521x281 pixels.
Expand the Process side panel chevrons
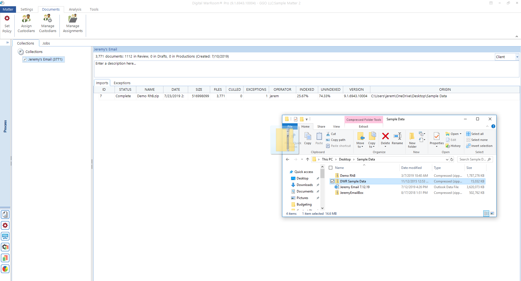7,43
